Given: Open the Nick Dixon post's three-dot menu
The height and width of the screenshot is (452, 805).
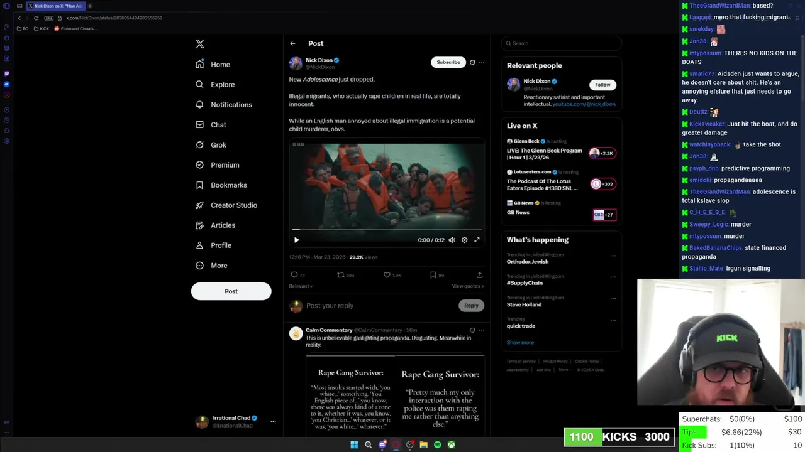Looking at the screenshot, I should 482,62.
